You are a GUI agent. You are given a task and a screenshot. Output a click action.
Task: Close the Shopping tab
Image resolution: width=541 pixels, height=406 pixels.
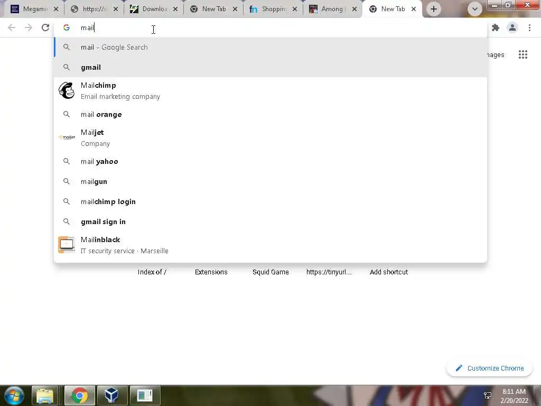point(295,10)
